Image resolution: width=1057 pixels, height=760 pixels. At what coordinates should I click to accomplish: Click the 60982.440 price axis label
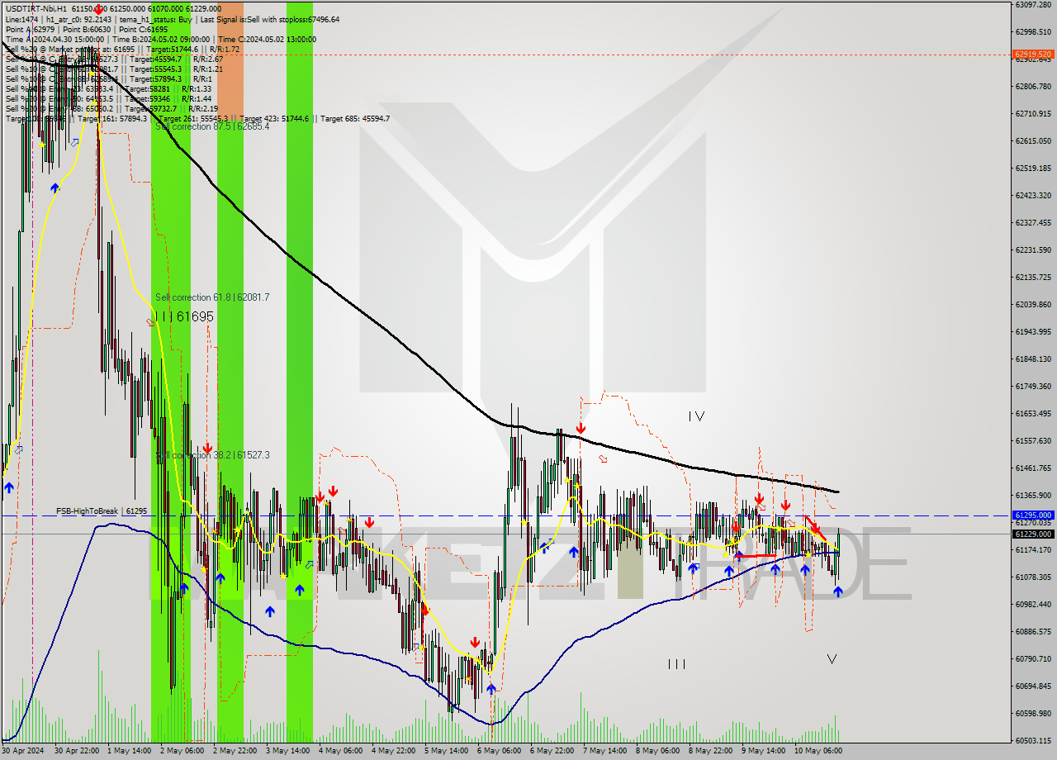point(1033,604)
